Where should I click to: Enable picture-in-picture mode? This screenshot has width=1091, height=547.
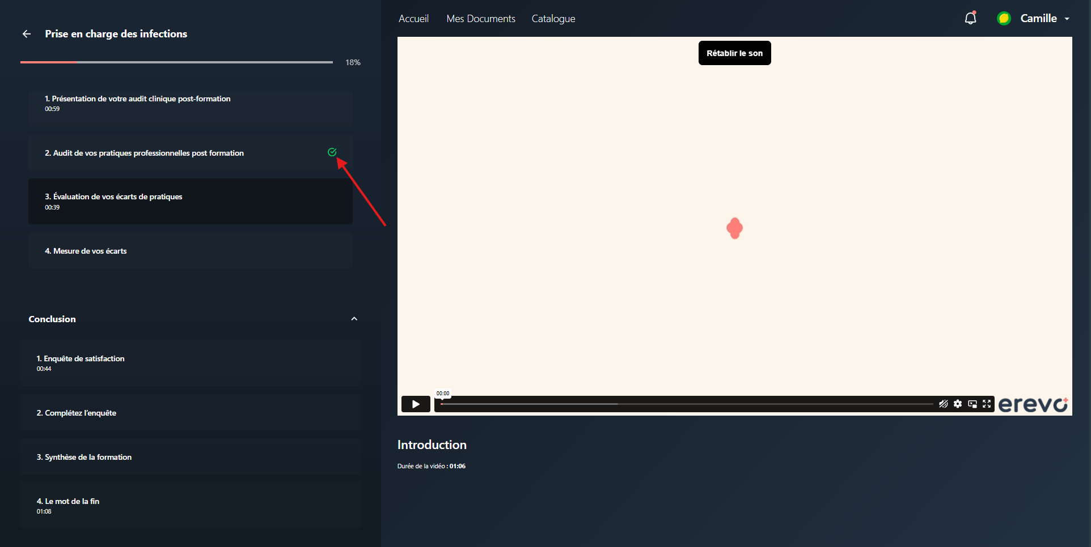coord(972,404)
